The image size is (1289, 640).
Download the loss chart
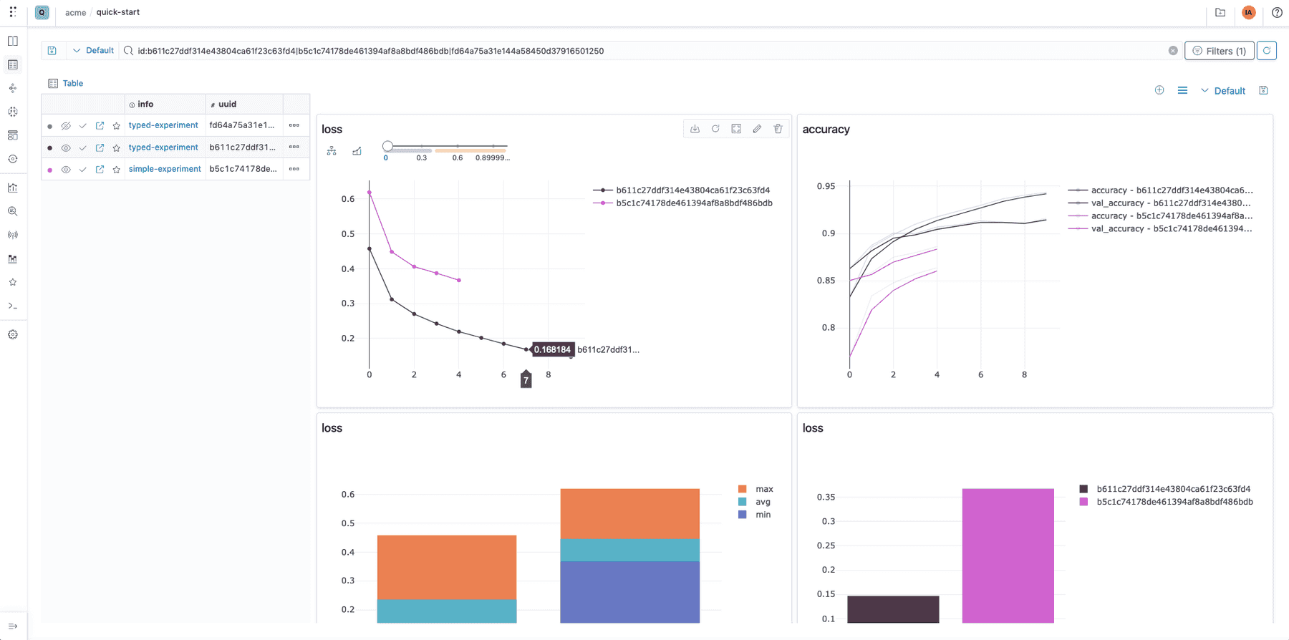tap(695, 129)
